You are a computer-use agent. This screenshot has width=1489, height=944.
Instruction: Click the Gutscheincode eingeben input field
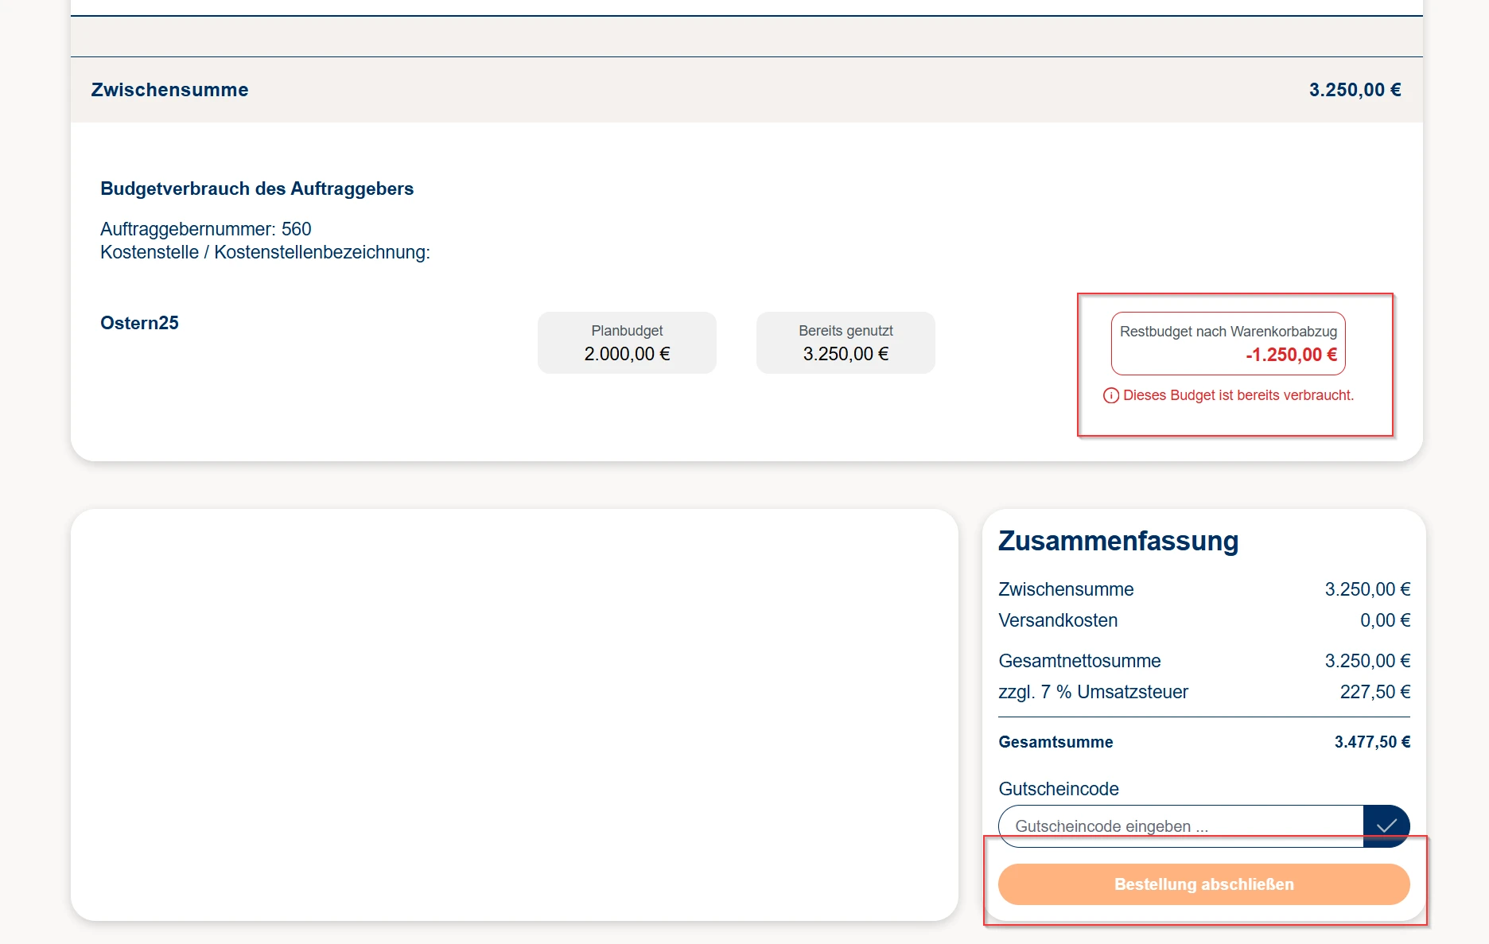click(1180, 826)
